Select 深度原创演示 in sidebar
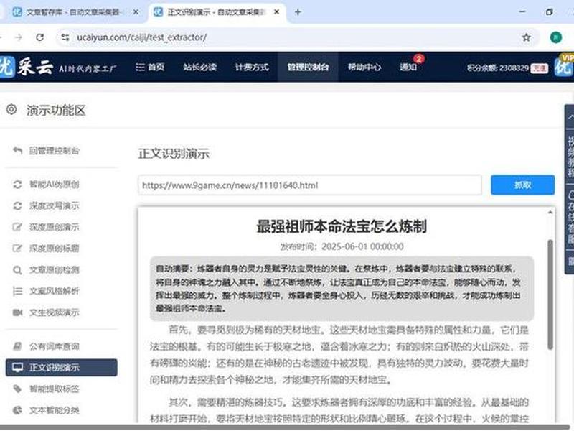This screenshot has height=431, width=574. pyautogui.click(x=55, y=227)
